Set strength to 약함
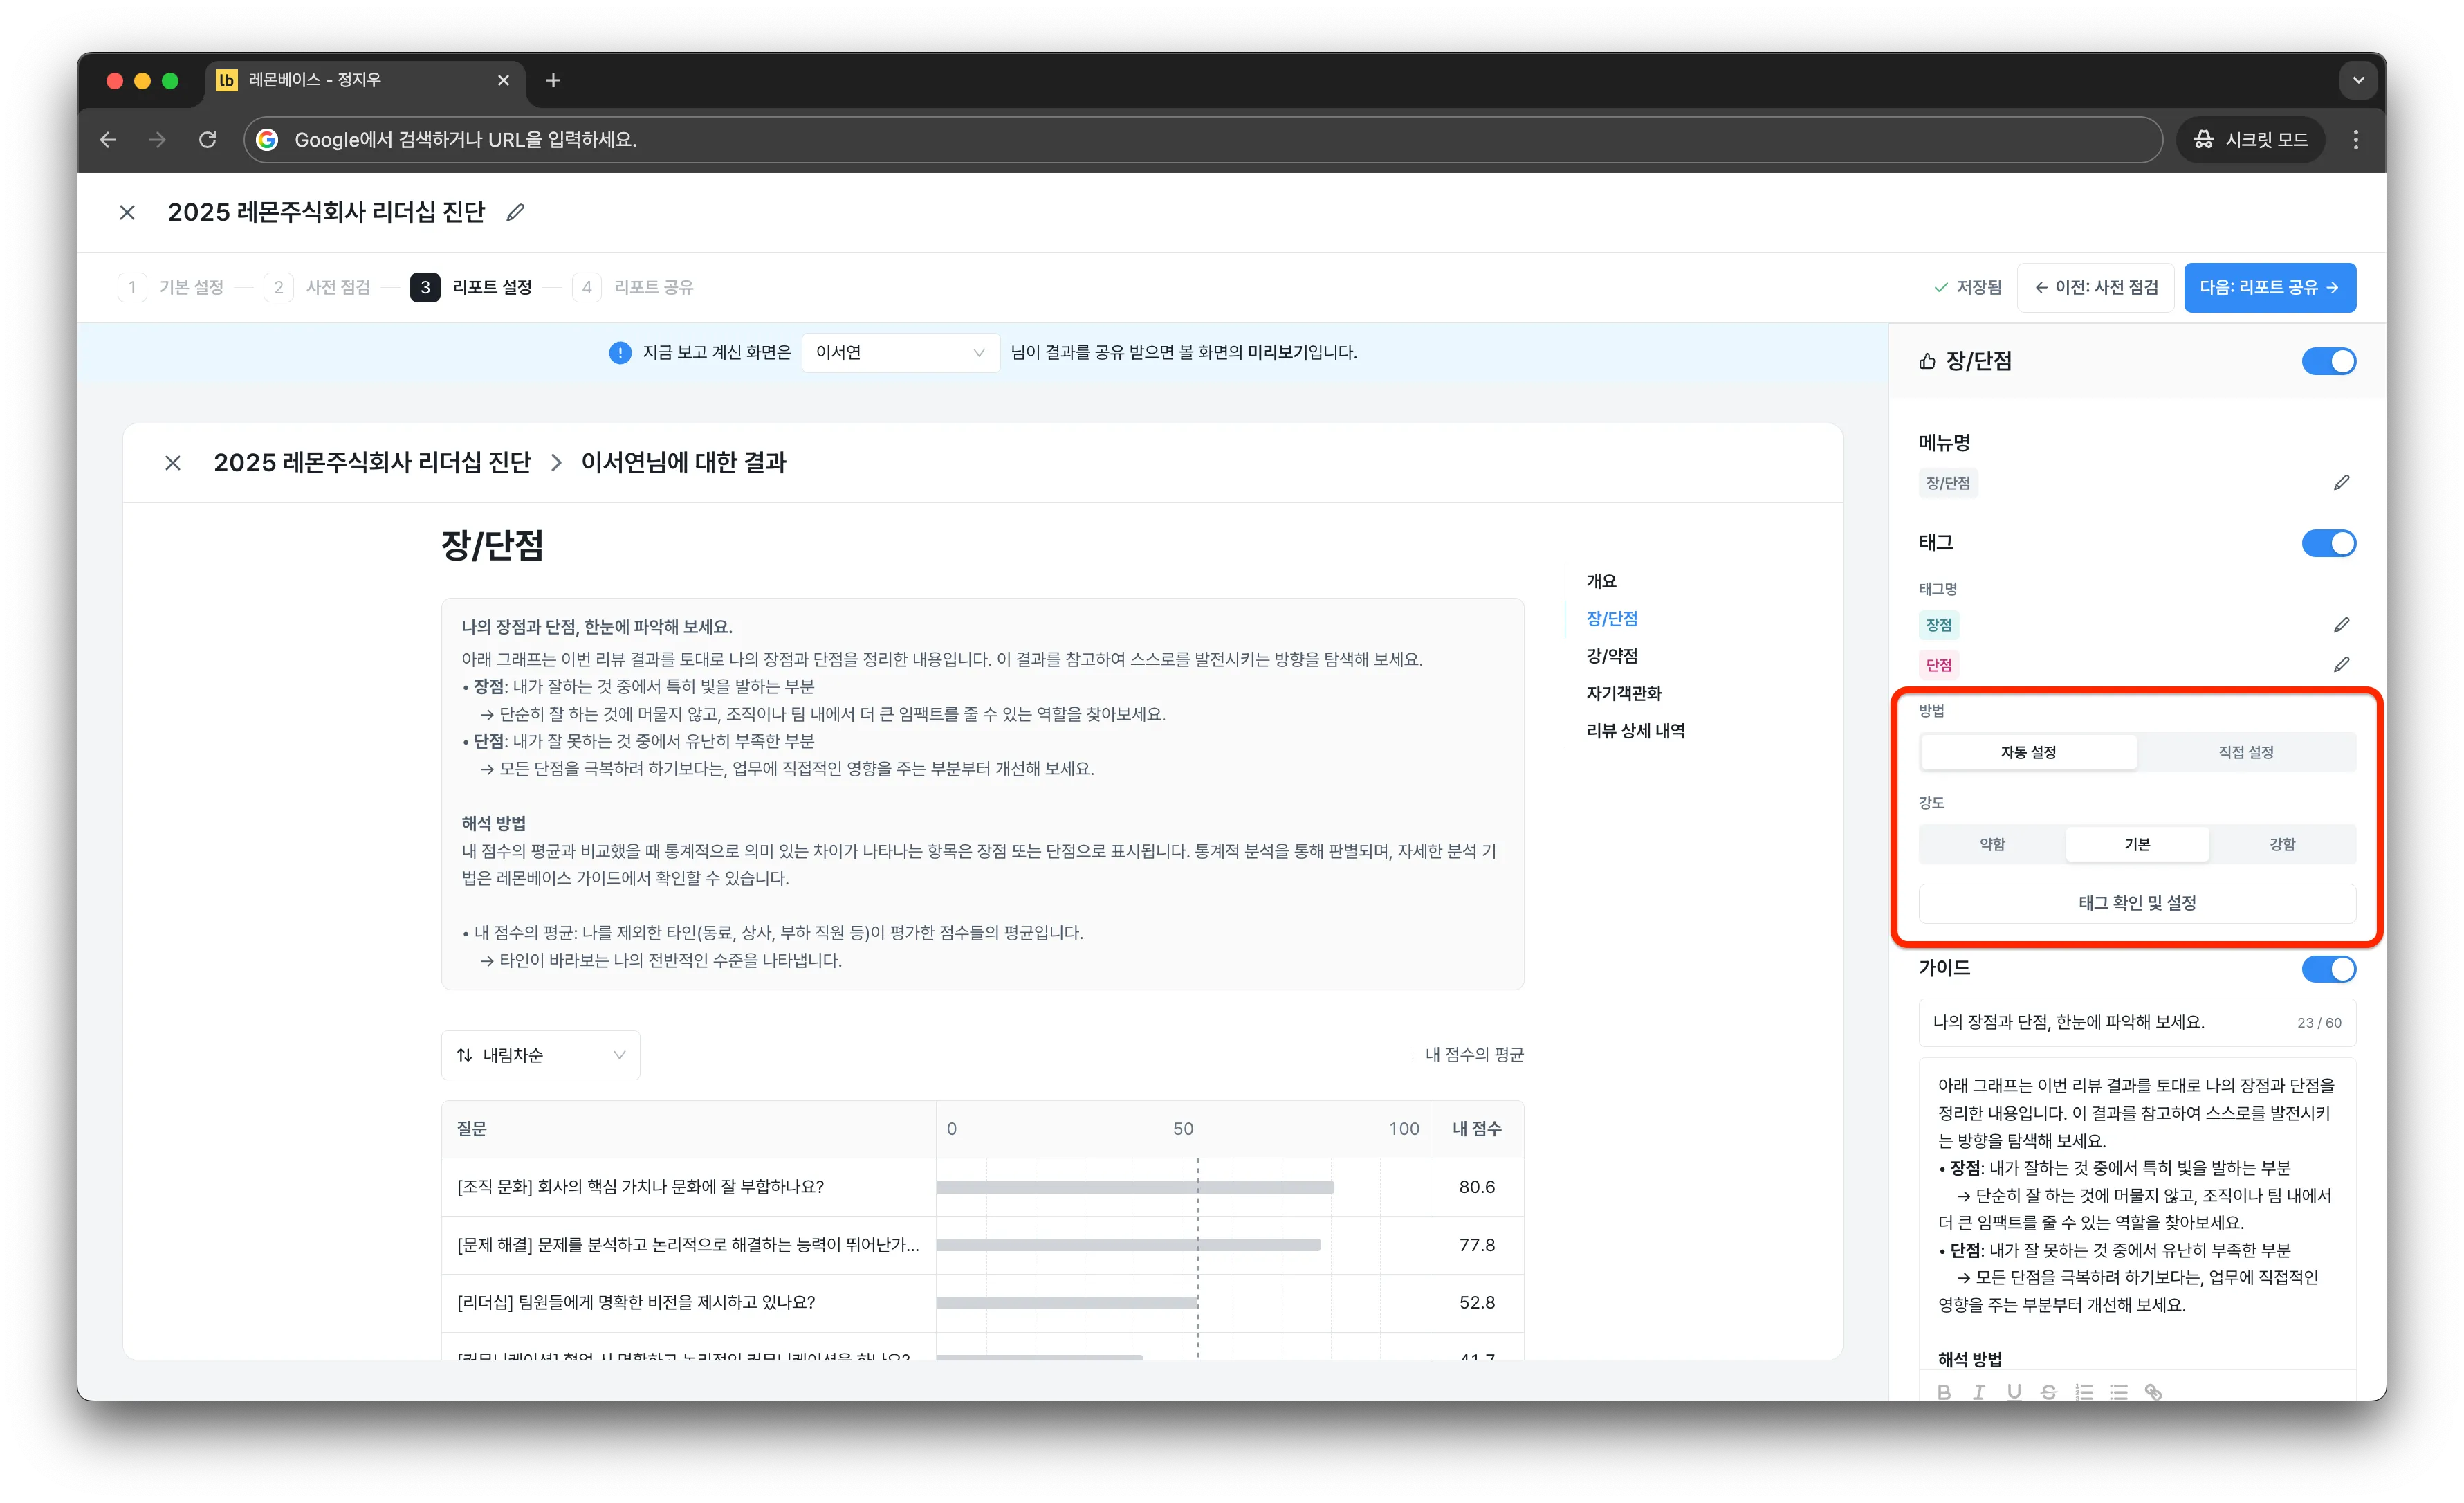This screenshot has height=1503, width=2464. coord(1992,844)
